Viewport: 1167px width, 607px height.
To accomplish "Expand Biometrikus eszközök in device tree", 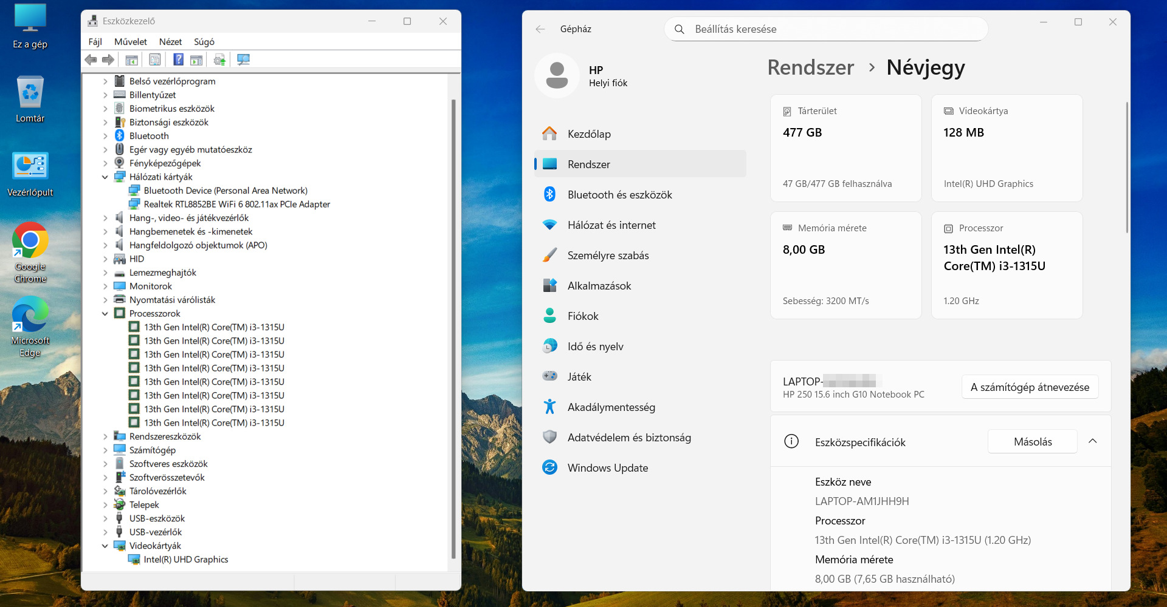I will point(105,109).
